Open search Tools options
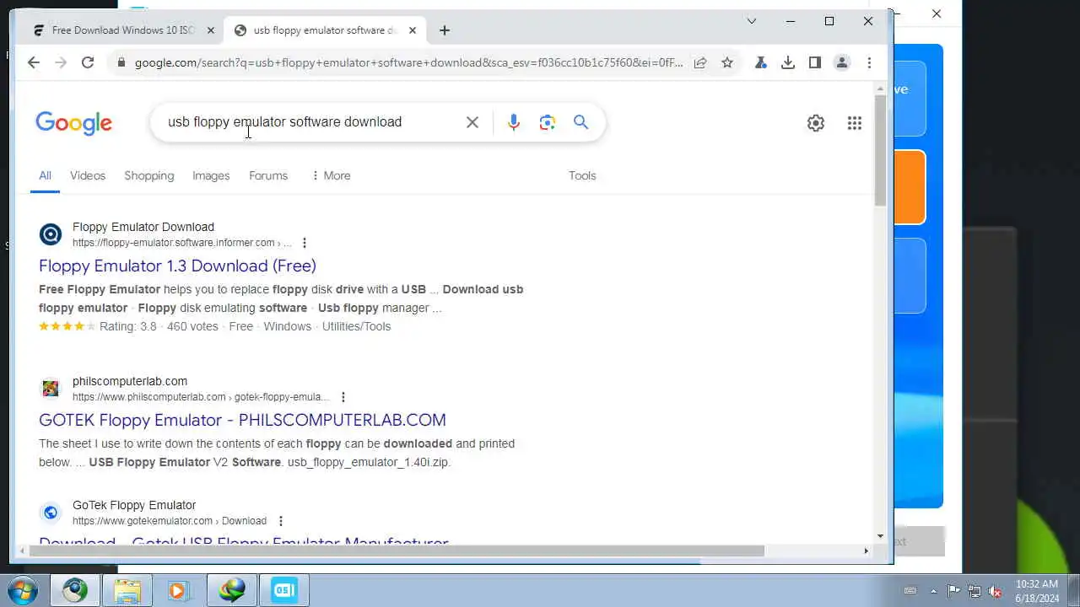Viewport: 1080px width, 607px height. [582, 175]
